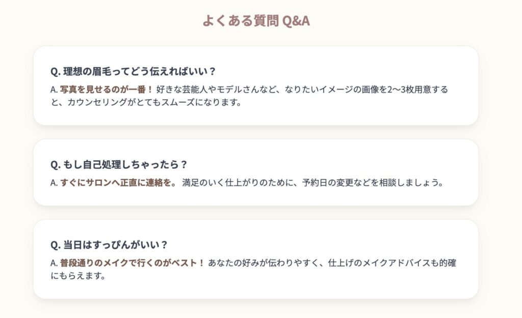The image size is (522, 318).
Task: Select the highlighted text 写真を見せるのが一番！
Action: [107, 90]
